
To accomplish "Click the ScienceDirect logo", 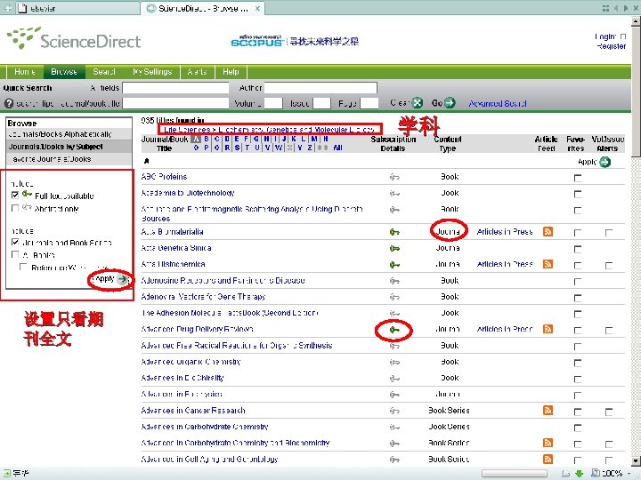I will 74,39.
